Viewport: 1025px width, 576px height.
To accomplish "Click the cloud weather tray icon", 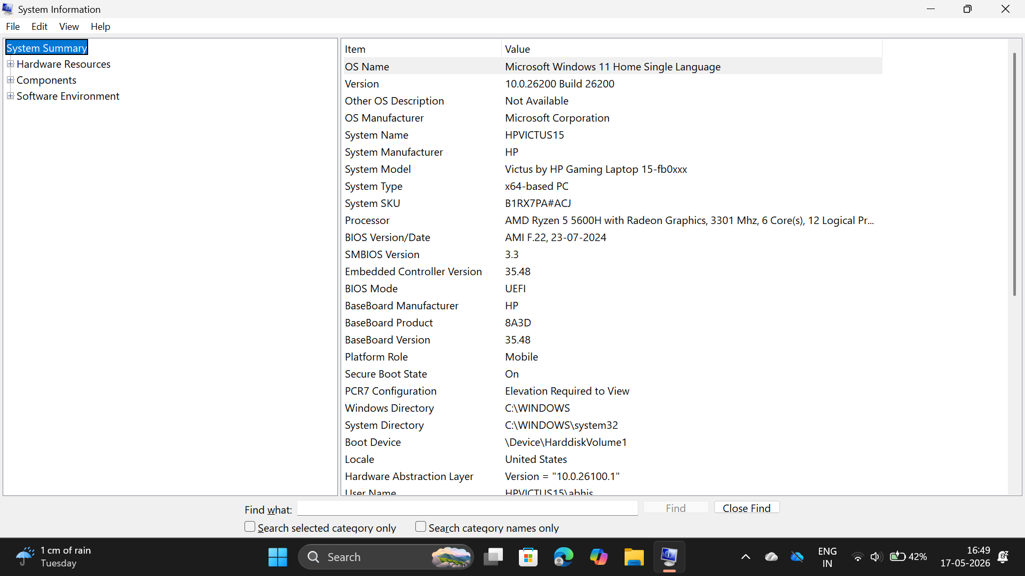I will pyautogui.click(x=771, y=557).
